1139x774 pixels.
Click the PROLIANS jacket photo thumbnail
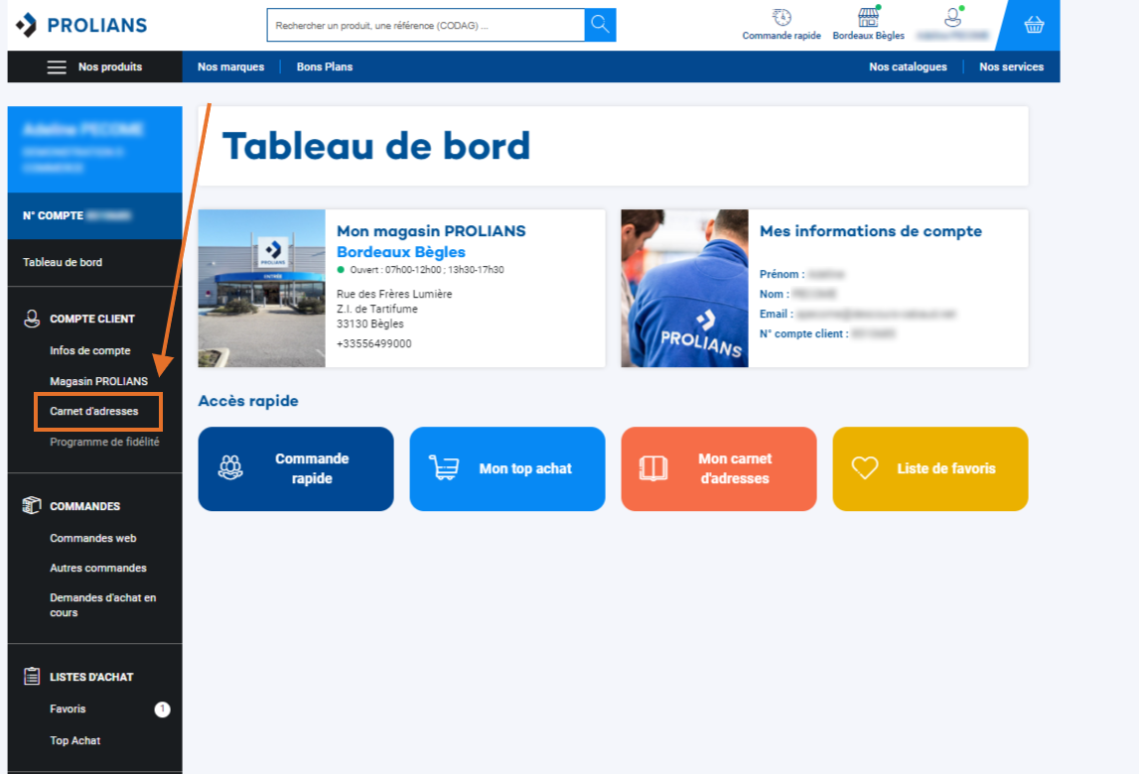tap(684, 288)
